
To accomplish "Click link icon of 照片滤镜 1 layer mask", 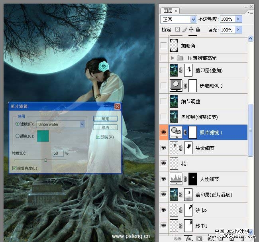I will (185, 132).
